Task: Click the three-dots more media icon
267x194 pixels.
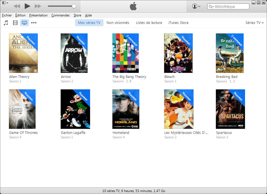Action: [34, 23]
